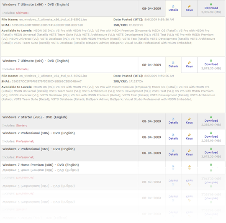Click Includes Starter text

[x=15, y=126]
